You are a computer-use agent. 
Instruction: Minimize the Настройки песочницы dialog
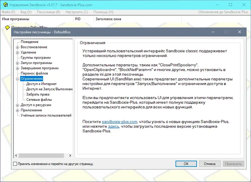213,32
